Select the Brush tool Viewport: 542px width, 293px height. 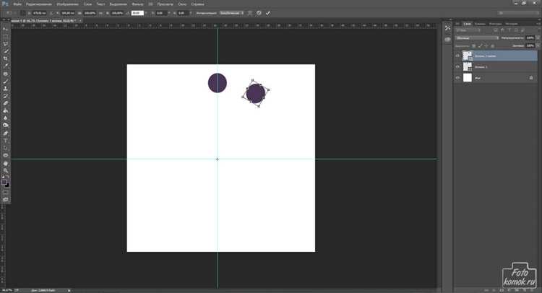pyautogui.click(x=5, y=81)
